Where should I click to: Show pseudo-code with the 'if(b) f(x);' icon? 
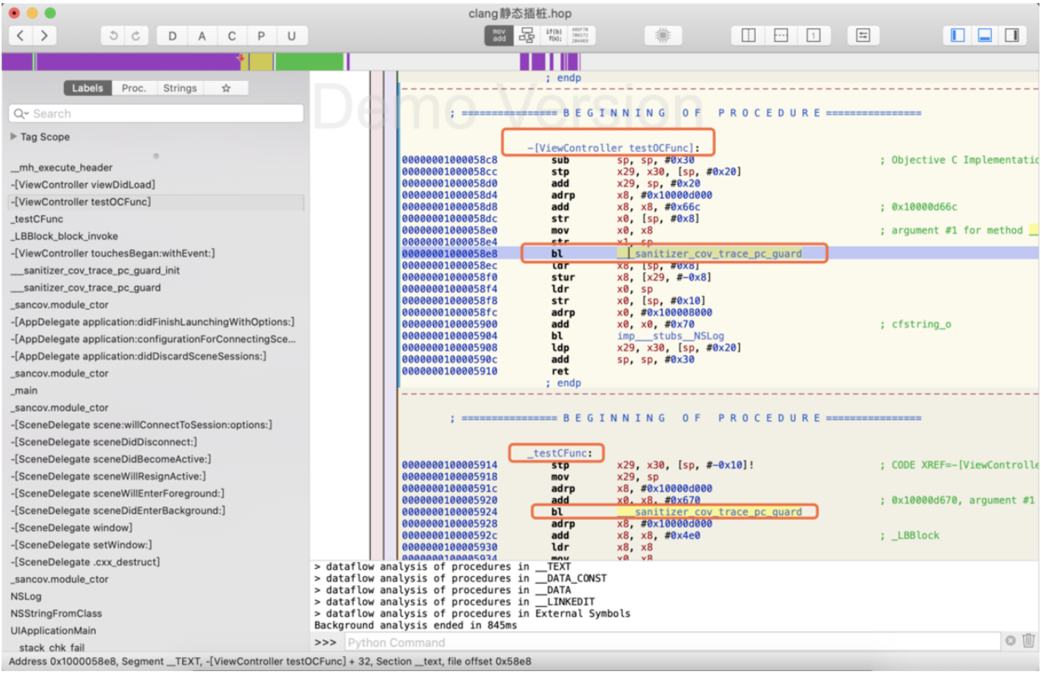(554, 35)
